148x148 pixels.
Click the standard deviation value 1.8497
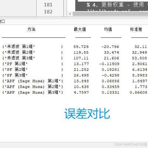[139, 81]
